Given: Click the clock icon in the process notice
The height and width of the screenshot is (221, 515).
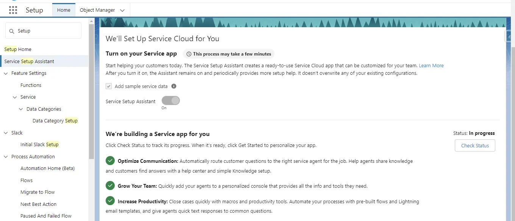Looking at the screenshot, I should pos(189,54).
